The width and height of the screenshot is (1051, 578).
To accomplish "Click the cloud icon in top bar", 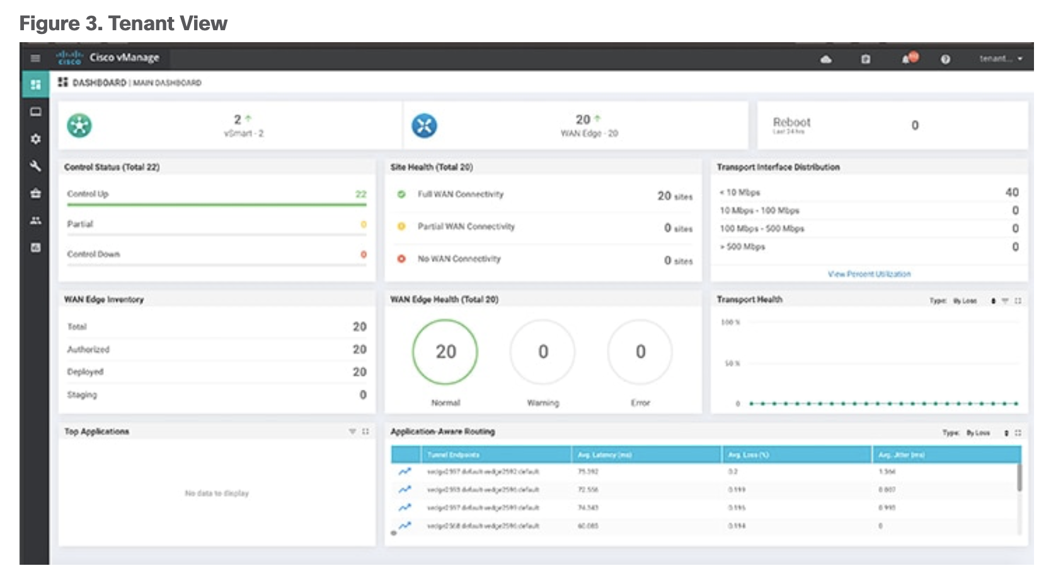I will (x=825, y=59).
